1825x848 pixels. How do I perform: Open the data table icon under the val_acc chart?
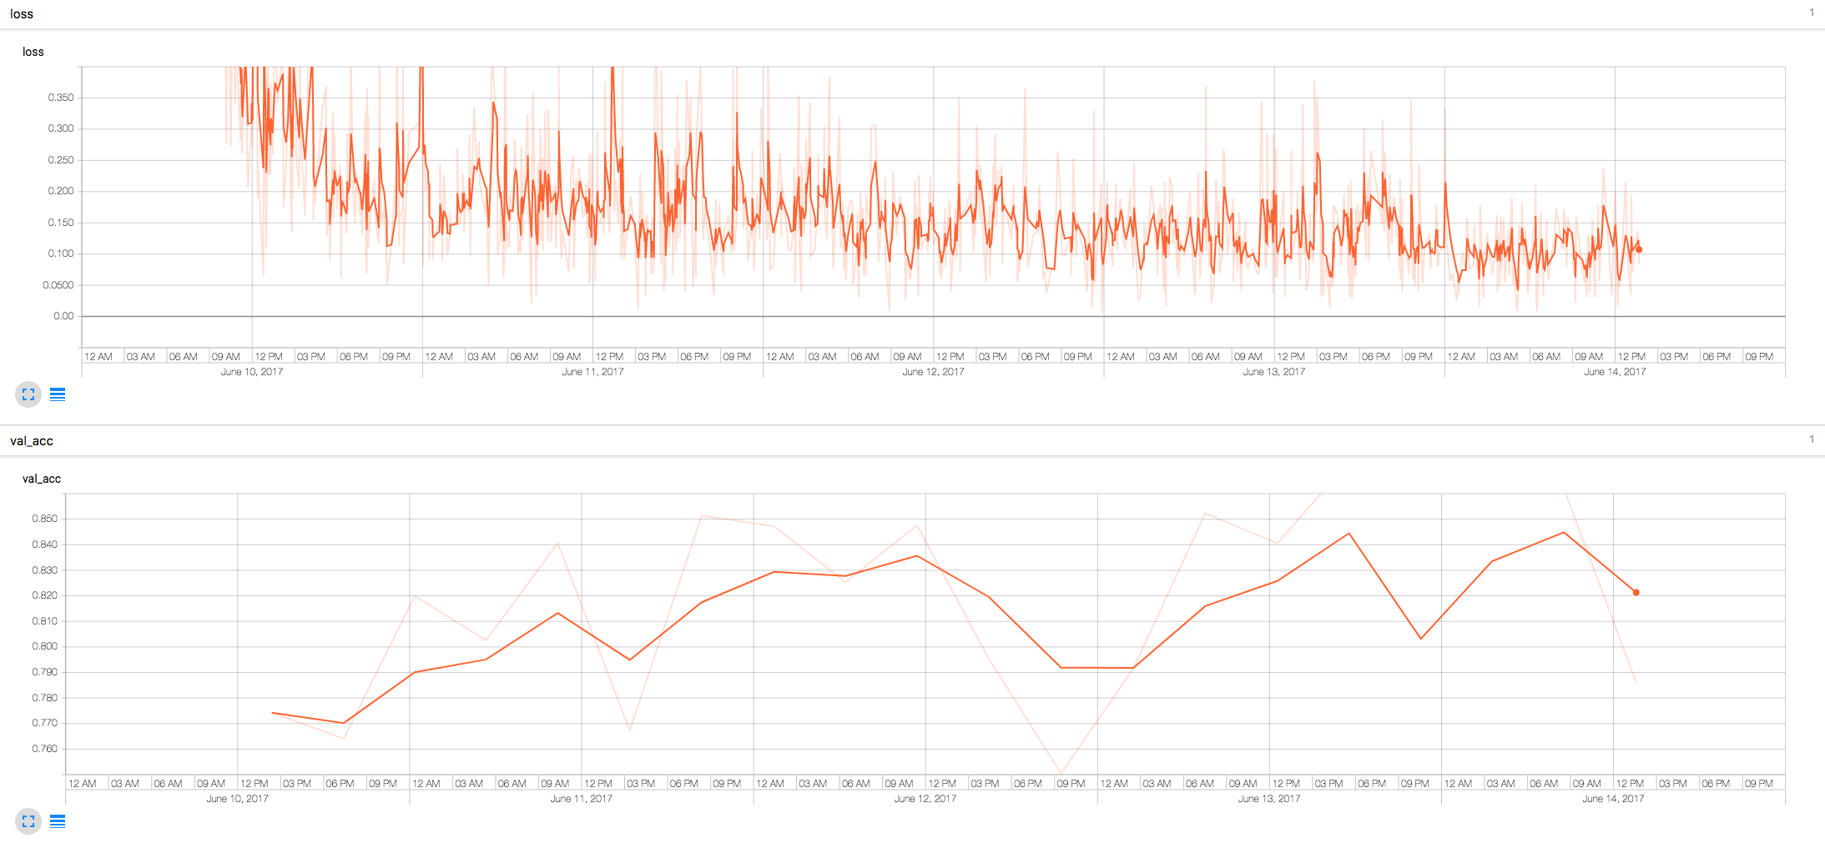click(58, 821)
